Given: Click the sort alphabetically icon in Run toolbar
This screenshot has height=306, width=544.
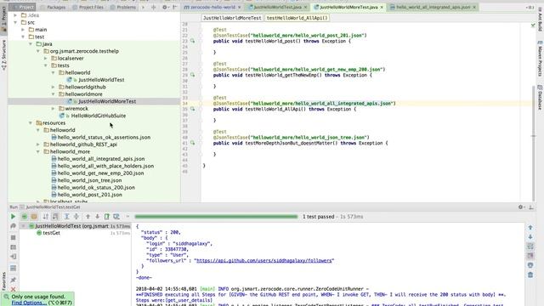Looking at the screenshot, I should pyautogui.click(x=45, y=217).
